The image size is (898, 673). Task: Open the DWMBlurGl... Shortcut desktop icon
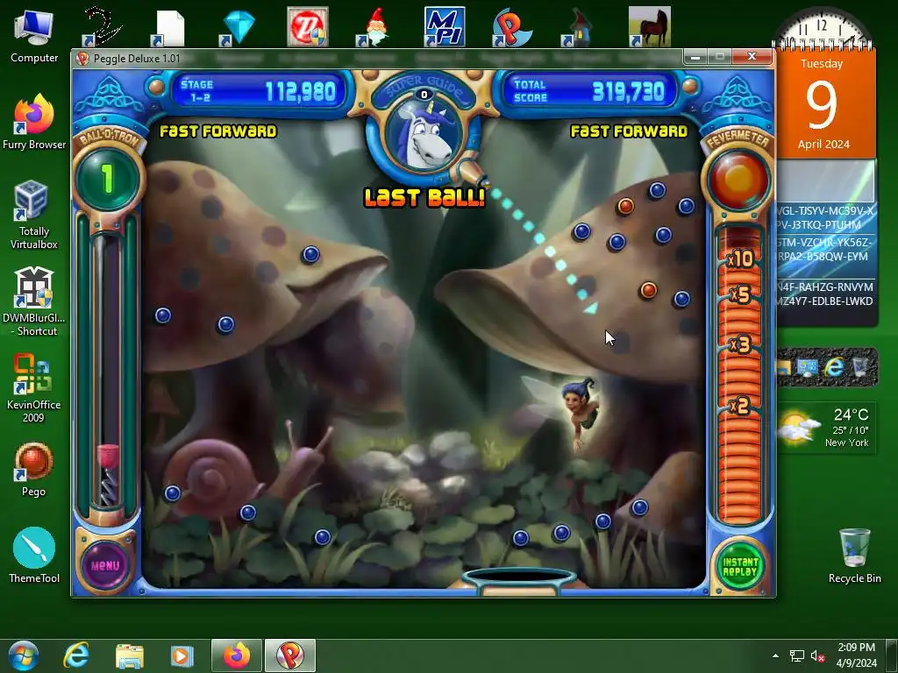(x=34, y=301)
